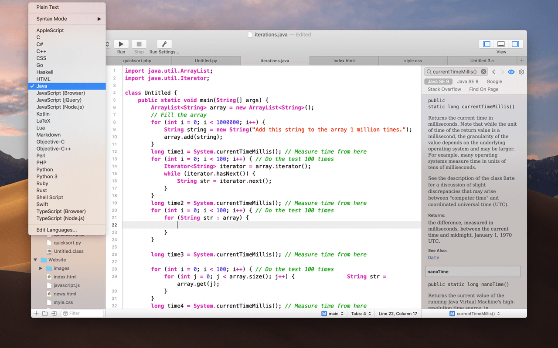Image resolution: width=558 pixels, height=348 pixels.
Task: Switch to the quicksort.php tab
Action: 137,60
